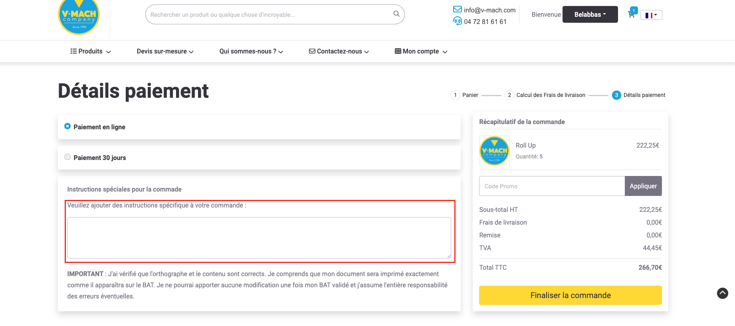Viewport: 735px width, 326px height.
Task: Click step 1 Panier circle
Action: point(455,95)
